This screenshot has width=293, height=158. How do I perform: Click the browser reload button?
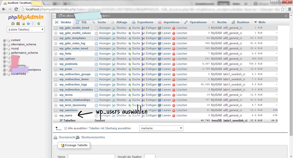[16, 9]
